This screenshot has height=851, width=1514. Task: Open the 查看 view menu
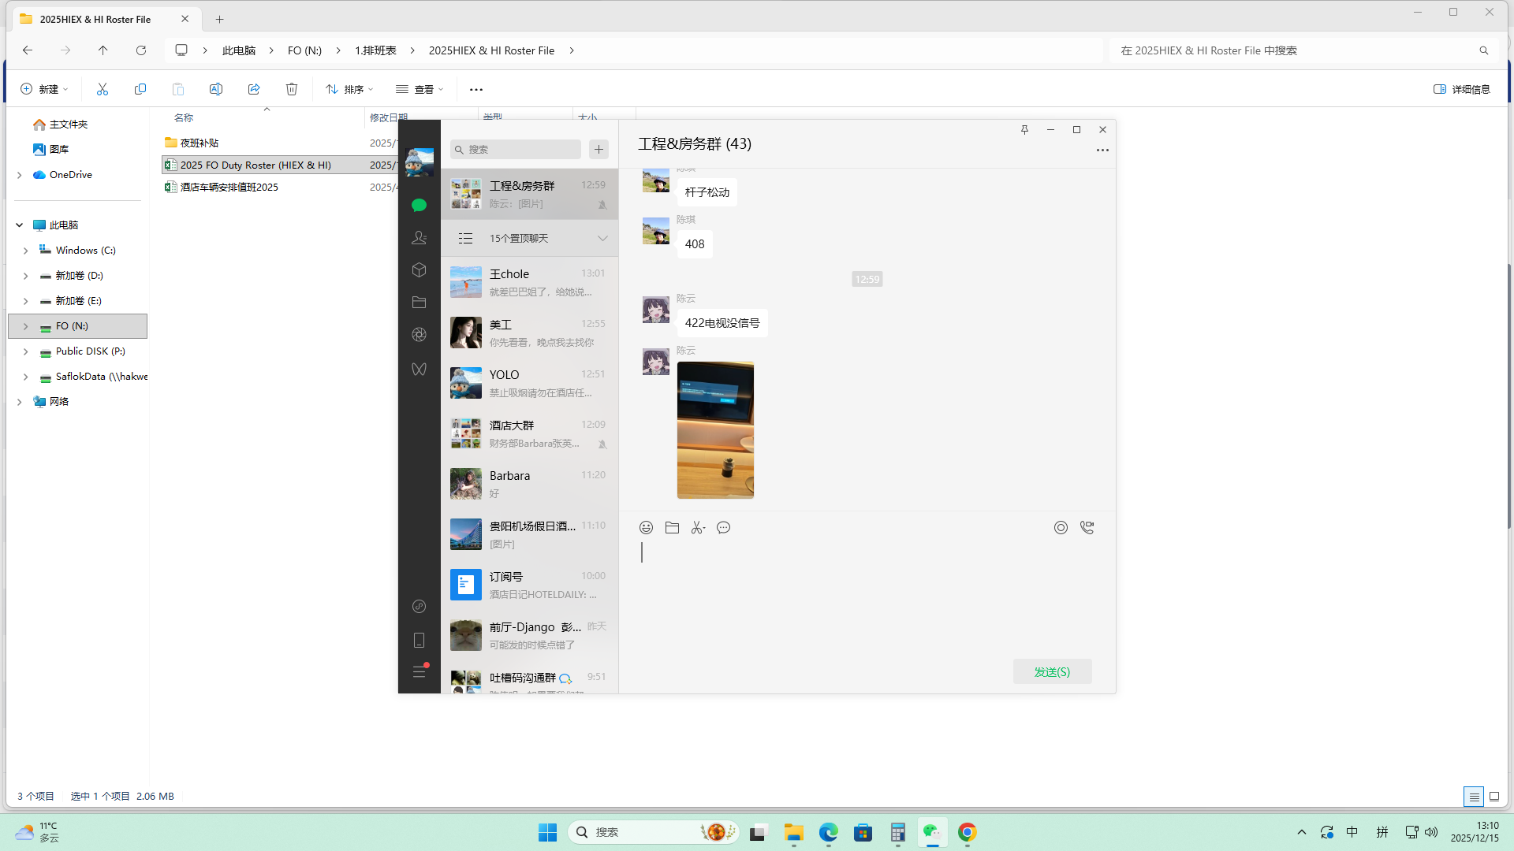point(420,89)
